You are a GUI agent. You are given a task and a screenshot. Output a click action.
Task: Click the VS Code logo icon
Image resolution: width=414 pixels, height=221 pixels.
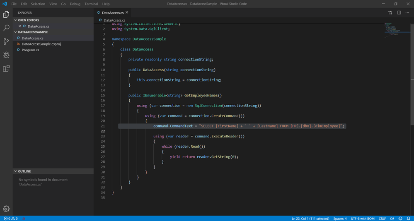(5, 4)
